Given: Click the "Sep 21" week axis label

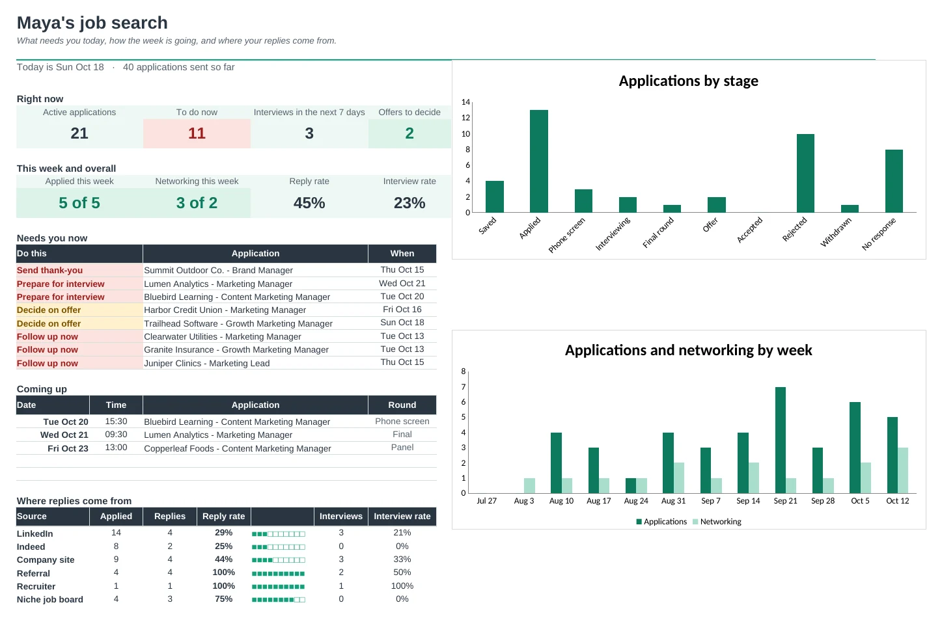Looking at the screenshot, I should pyautogui.click(x=785, y=501).
